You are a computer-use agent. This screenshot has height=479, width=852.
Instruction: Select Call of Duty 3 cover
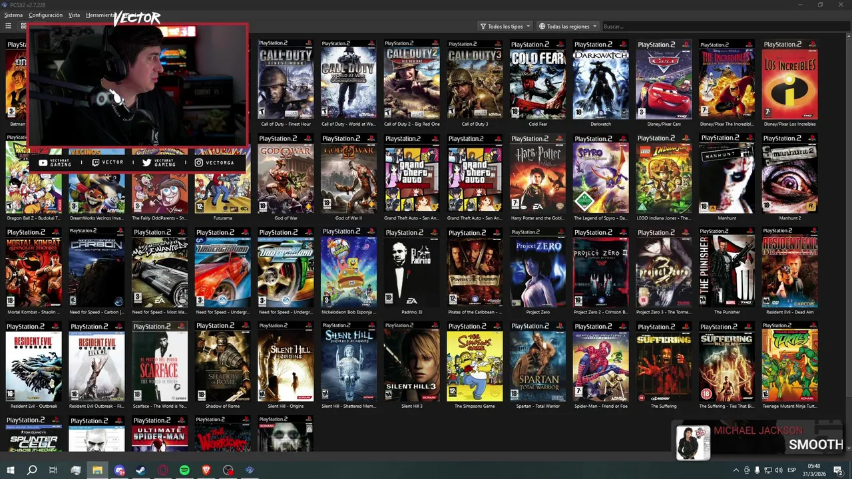tap(475, 80)
